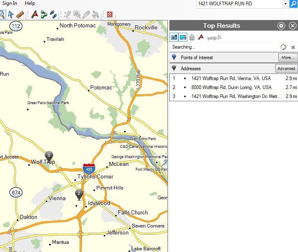Select the New Track footprints tool
The width and height of the screenshot is (298, 252).
click(53, 14)
